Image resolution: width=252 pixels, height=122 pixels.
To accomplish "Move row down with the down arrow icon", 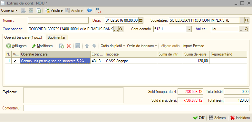I will [94, 46].
